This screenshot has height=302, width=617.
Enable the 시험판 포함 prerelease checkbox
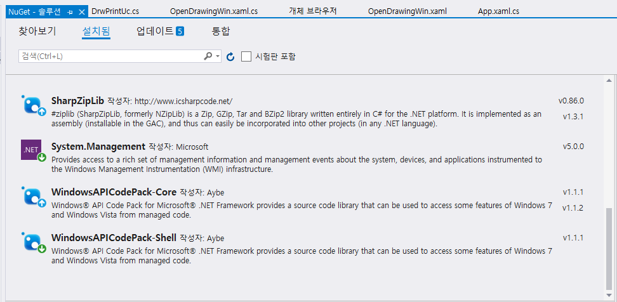pos(246,56)
